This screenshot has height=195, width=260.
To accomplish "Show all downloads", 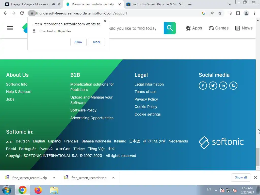I will pos(241,177).
